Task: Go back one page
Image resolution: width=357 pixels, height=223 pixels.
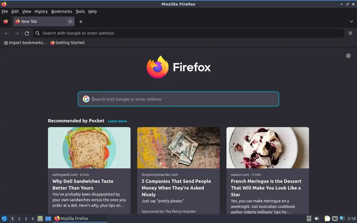Action: coord(7,33)
